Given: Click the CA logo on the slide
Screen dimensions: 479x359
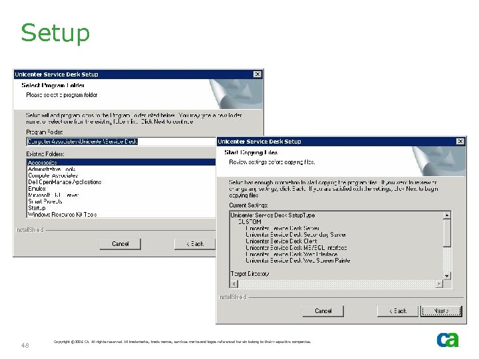Looking at the screenshot, I should [x=448, y=340].
